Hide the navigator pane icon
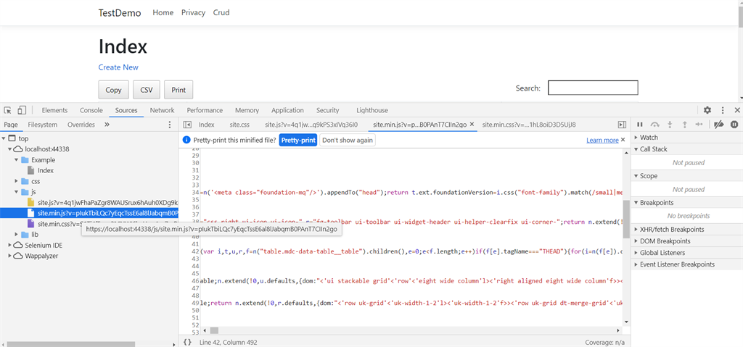The image size is (743, 347). click(x=187, y=125)
